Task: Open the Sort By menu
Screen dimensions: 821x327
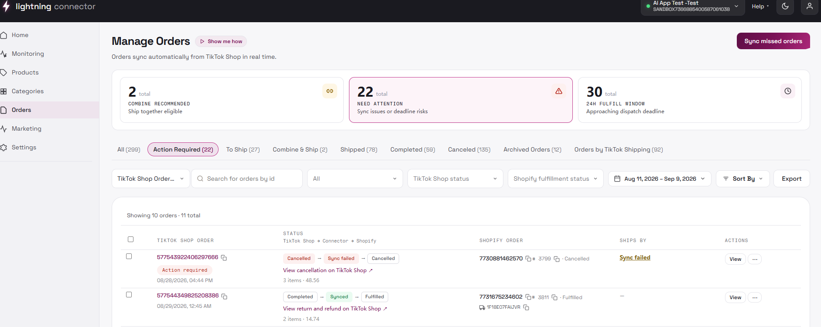Action: point(743,179)
